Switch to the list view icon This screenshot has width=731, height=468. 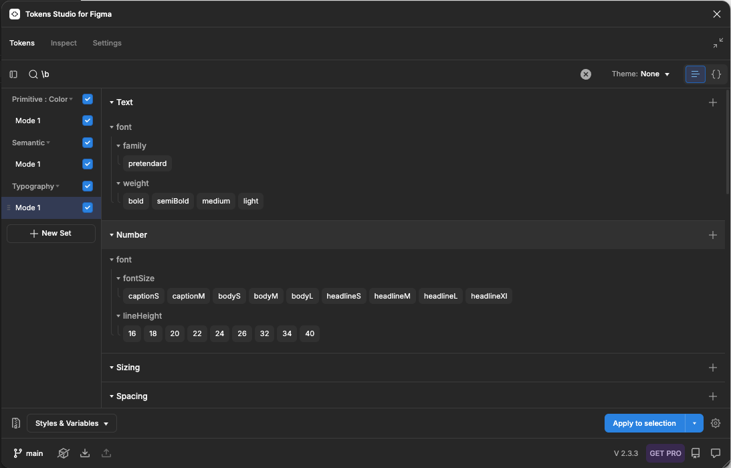pos(695,74)
